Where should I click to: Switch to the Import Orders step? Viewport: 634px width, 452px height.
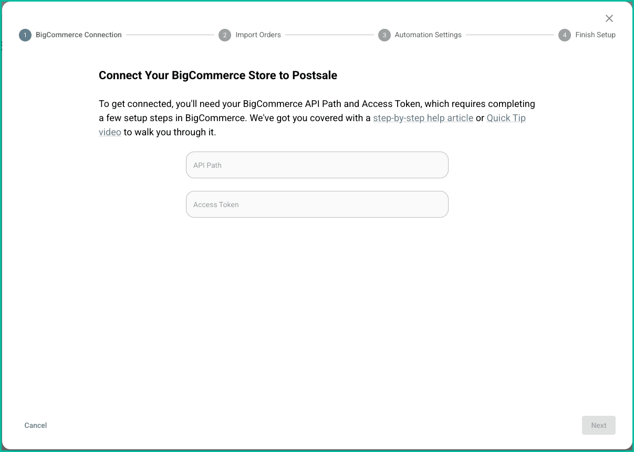pos(258,35)
